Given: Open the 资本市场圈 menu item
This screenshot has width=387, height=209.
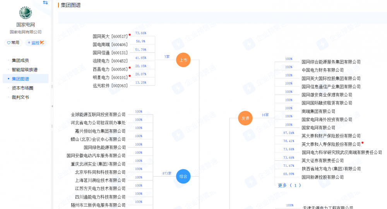Looking at the screenshot, I should click(x=22, y=88).
